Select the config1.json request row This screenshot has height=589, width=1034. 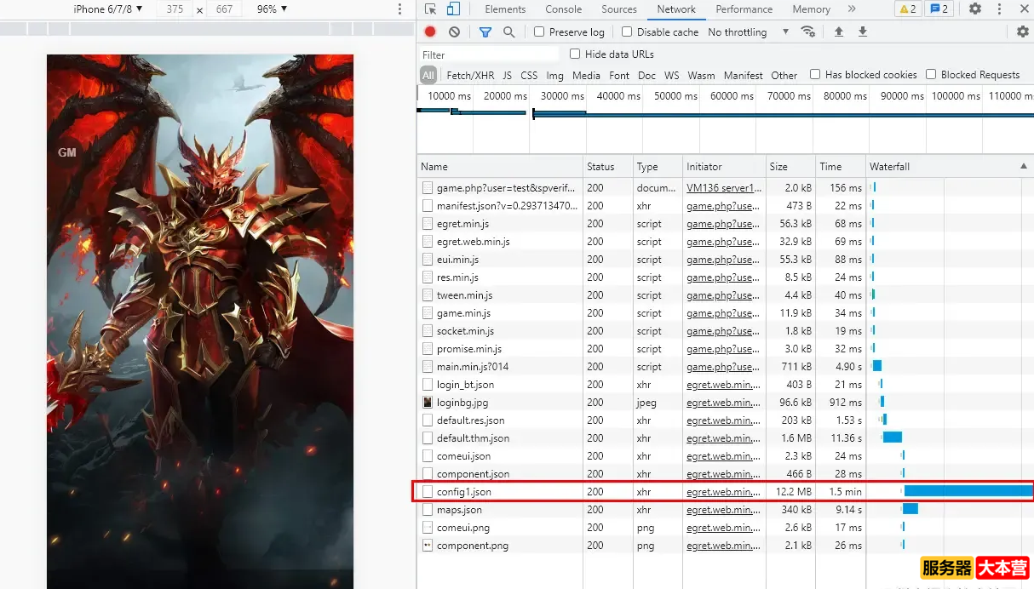coord(724,492)
